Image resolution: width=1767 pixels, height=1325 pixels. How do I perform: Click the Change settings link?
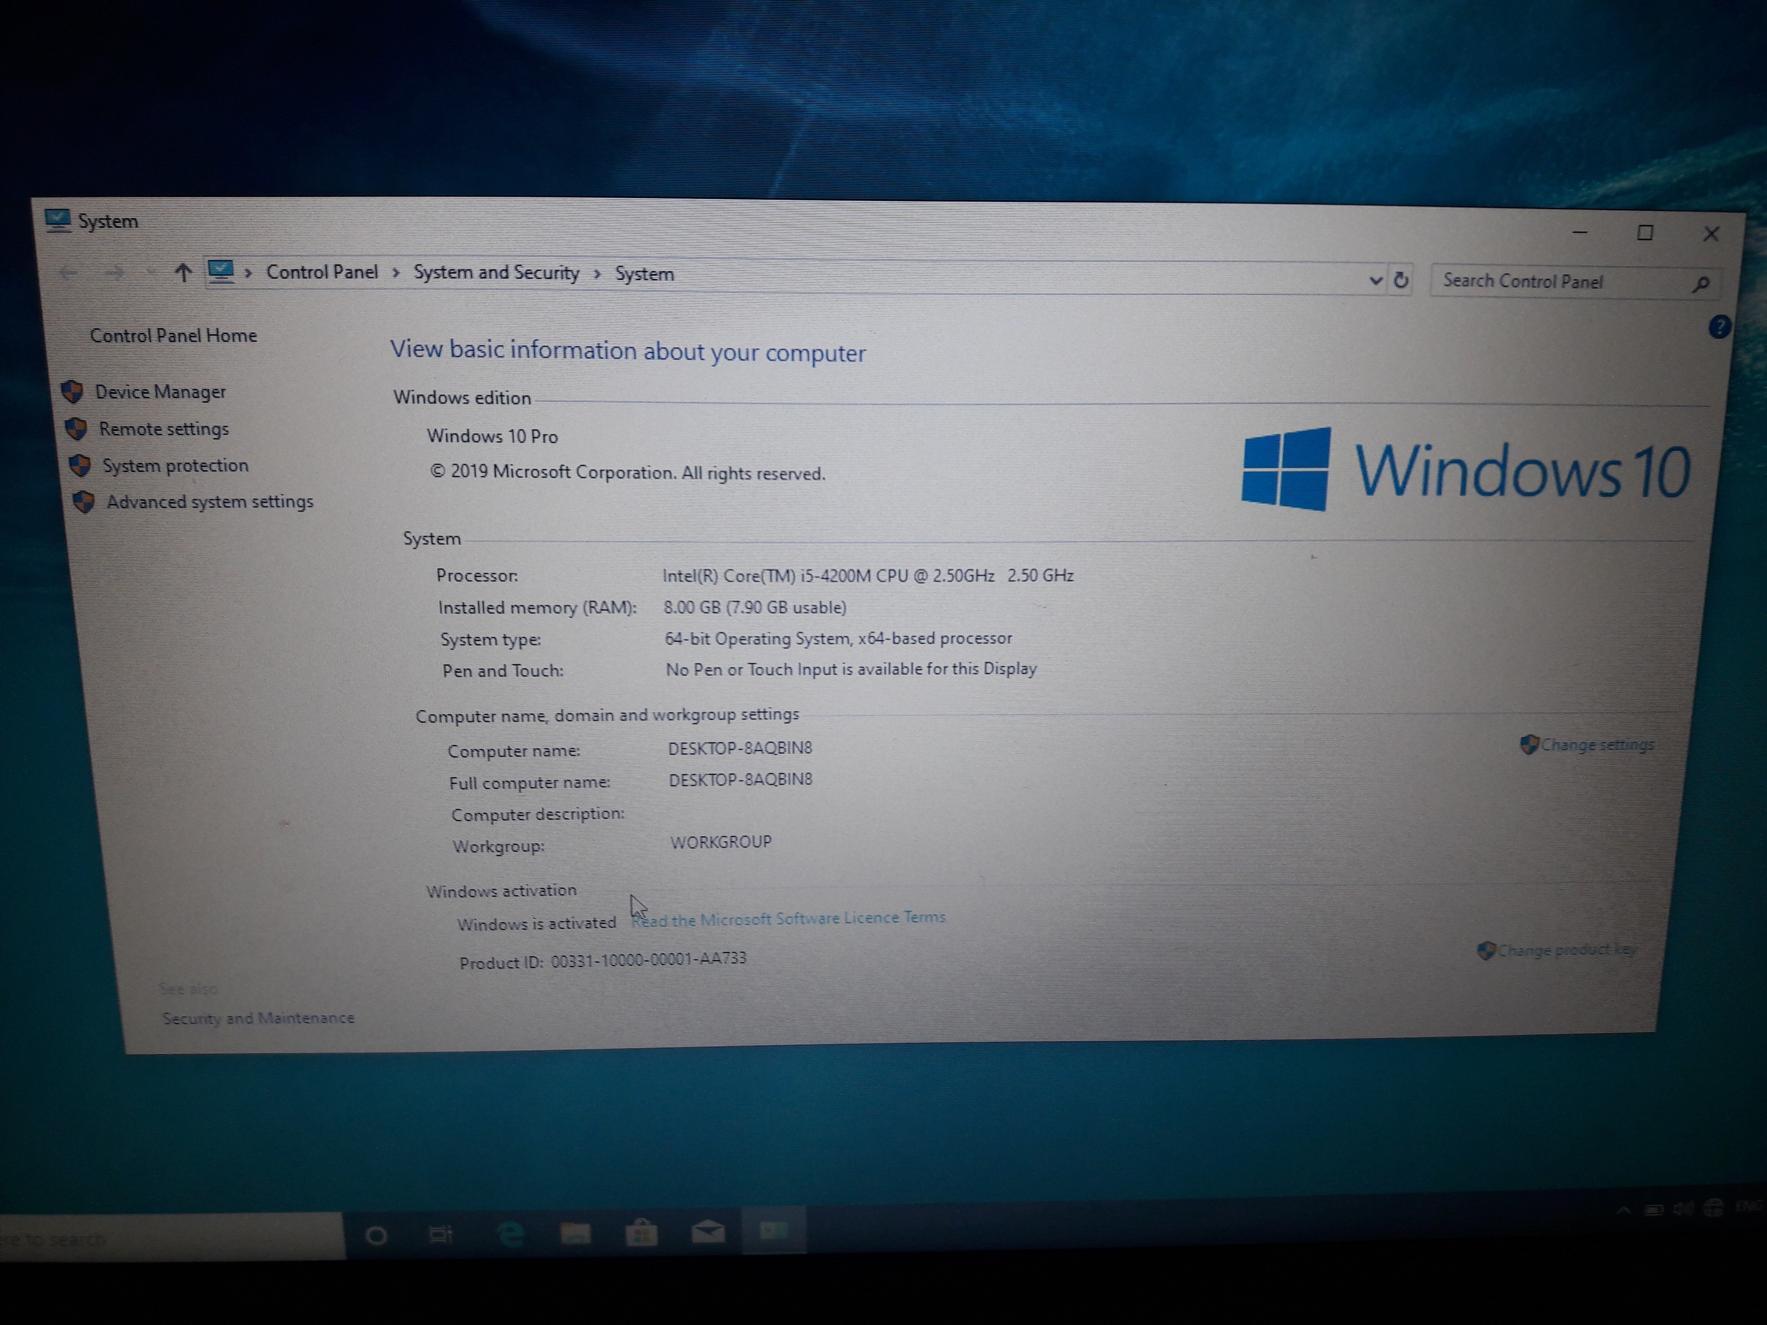coord(1597,744)
